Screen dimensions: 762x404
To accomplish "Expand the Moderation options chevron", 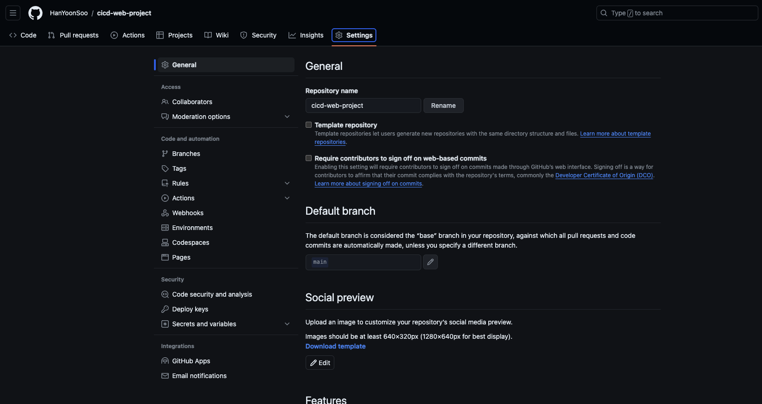I will (287, 117).
